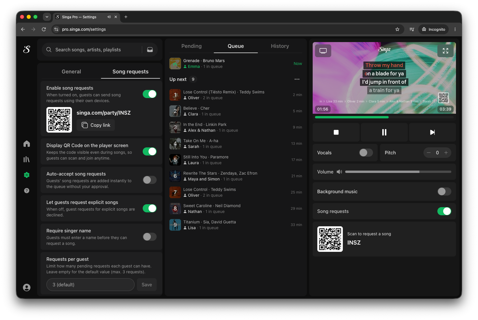Click the magnifier search icon
This screenshot has height=320, width=478.
click(x=49, y=50)
